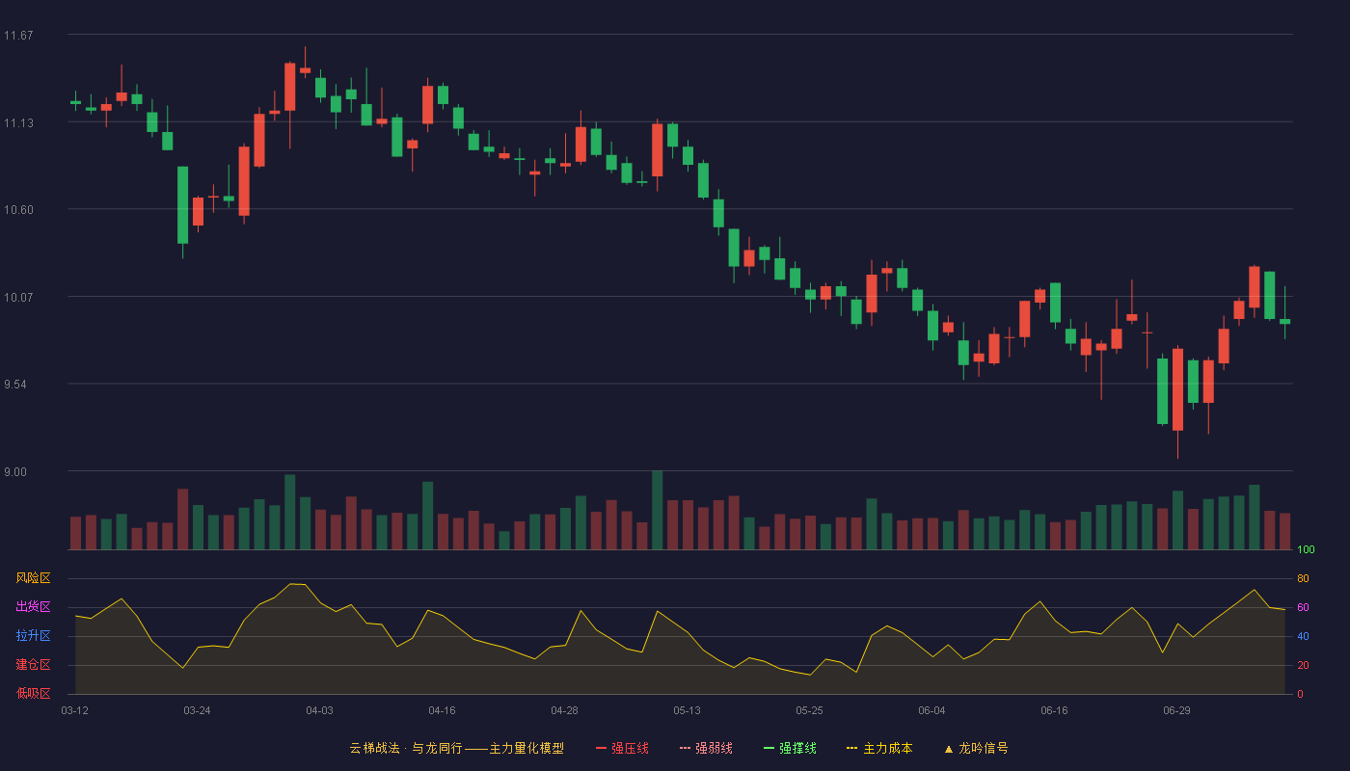1350x771 pixels.
Task: Click the 04-28 date label
Action: (x=564, y=710)
